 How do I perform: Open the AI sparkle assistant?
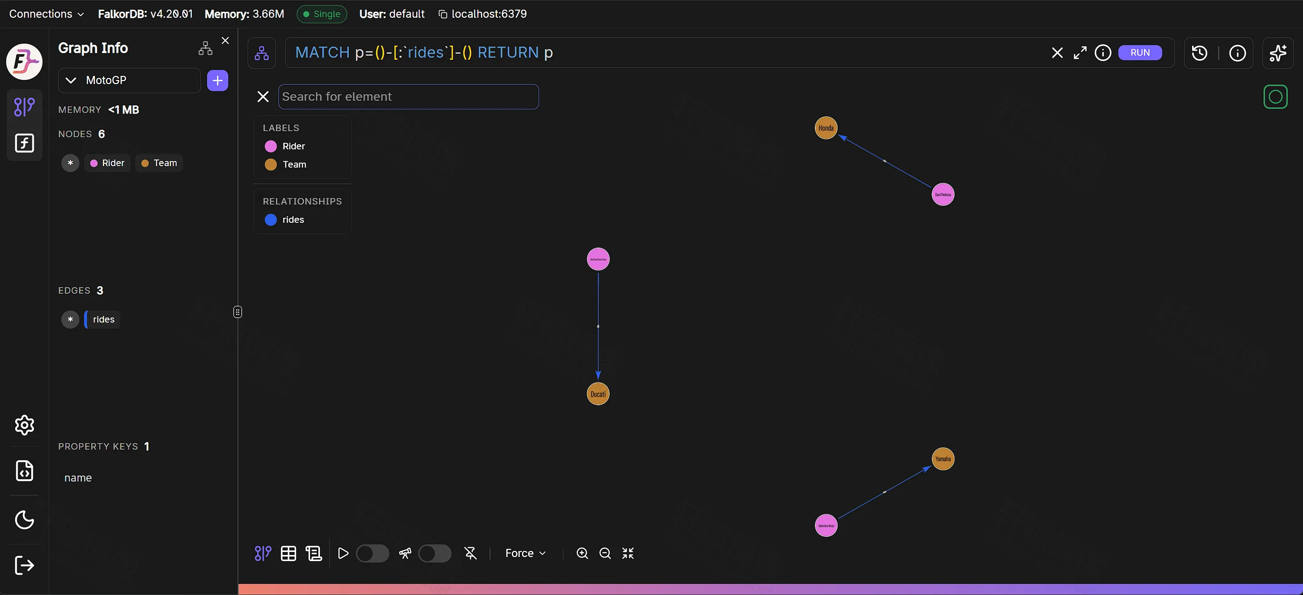1278,53
